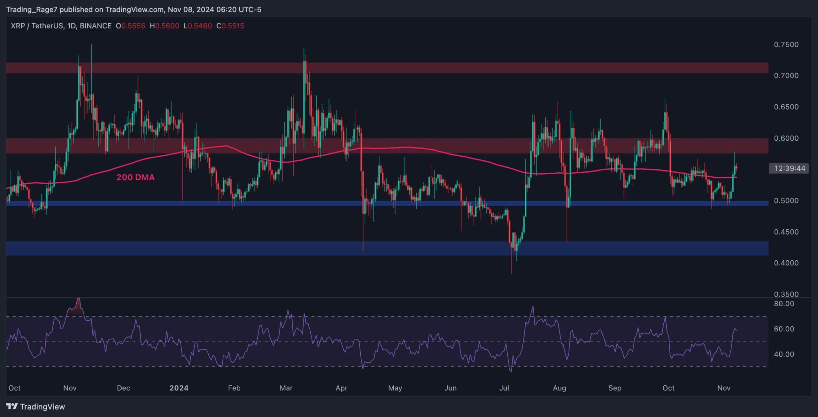Click the countdown timer label 12:39:44

coord(789,168)
